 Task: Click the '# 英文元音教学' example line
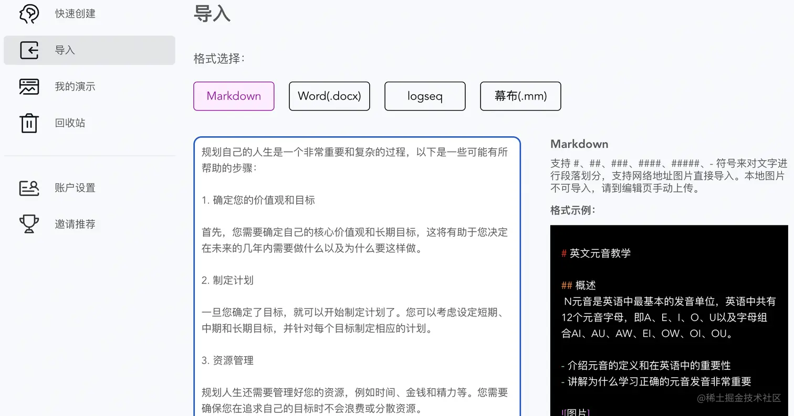(596, 254)
